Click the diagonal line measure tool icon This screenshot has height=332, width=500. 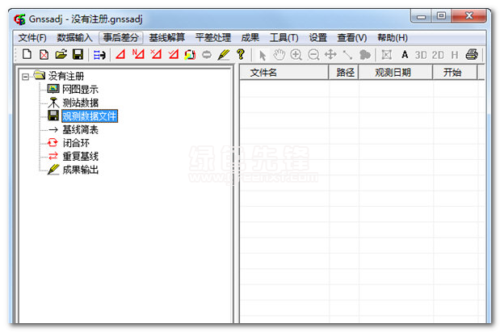(347, 55)
